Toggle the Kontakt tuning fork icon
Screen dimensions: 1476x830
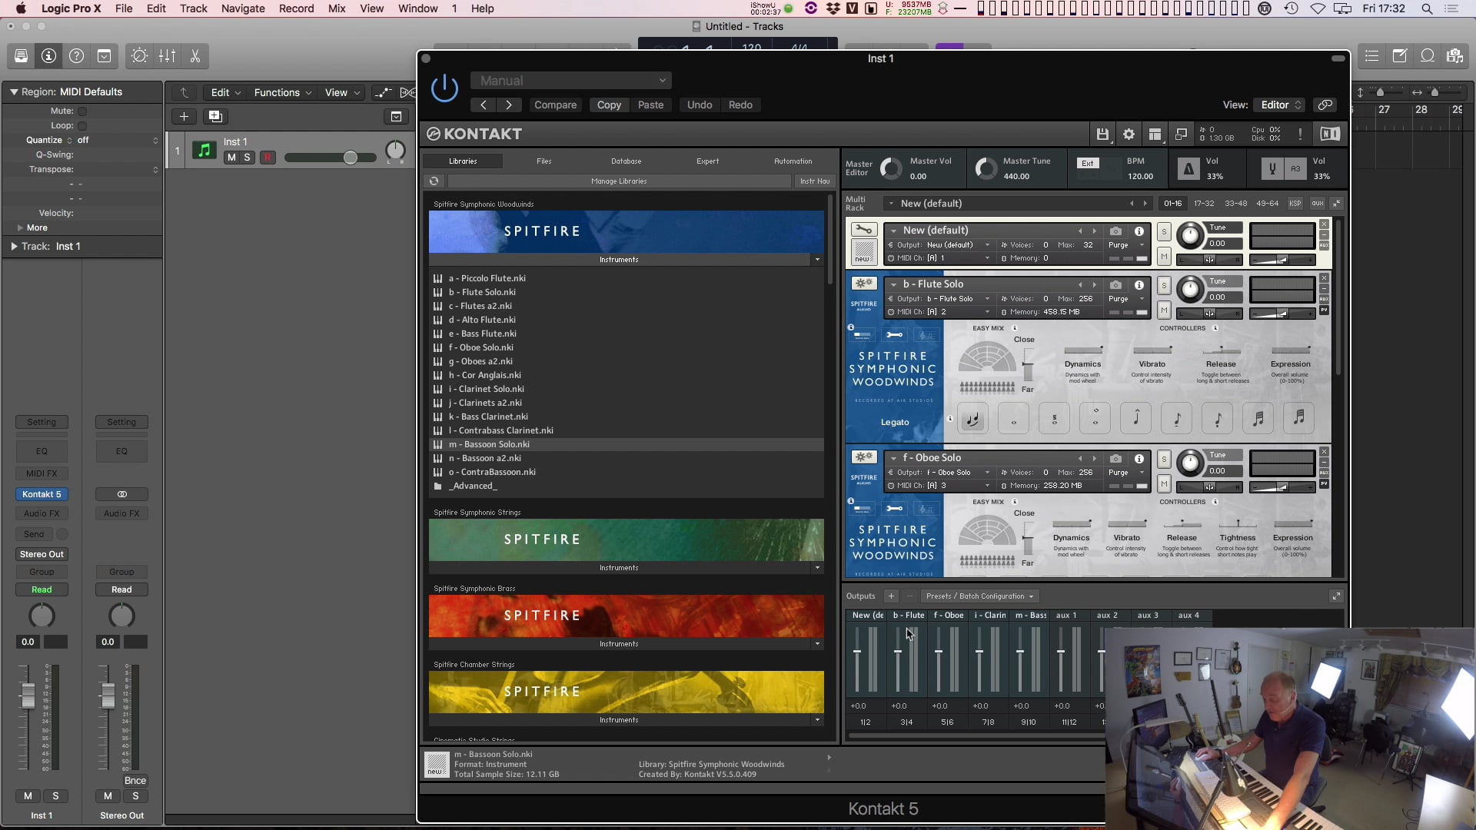pyautogui.click(x=1272, y=169)
